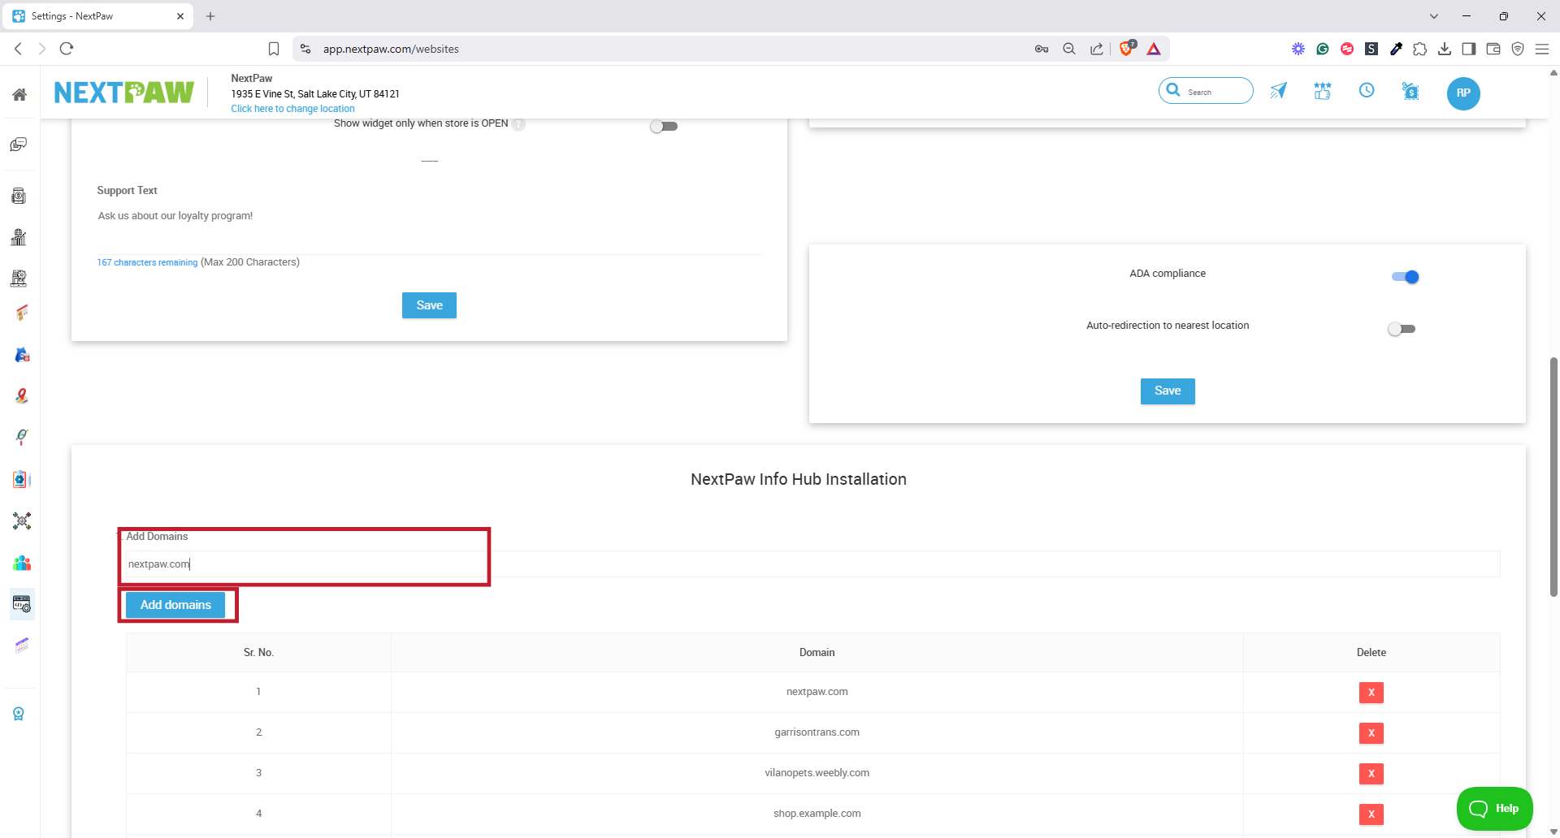The width and height of the screenshot is (1560, 838).
Task: Open the website code settings sidebar icon
Action: pos(22,604)
